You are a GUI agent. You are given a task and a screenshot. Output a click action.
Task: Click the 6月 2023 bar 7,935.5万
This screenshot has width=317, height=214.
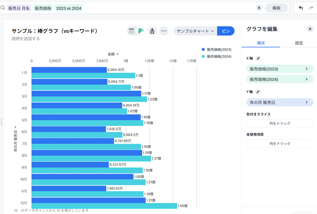69,129
